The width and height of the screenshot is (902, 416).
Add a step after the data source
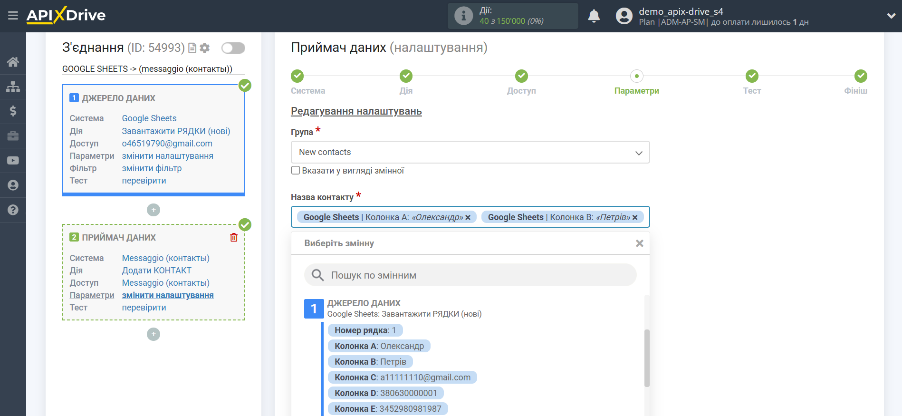[x=154, y=210]
